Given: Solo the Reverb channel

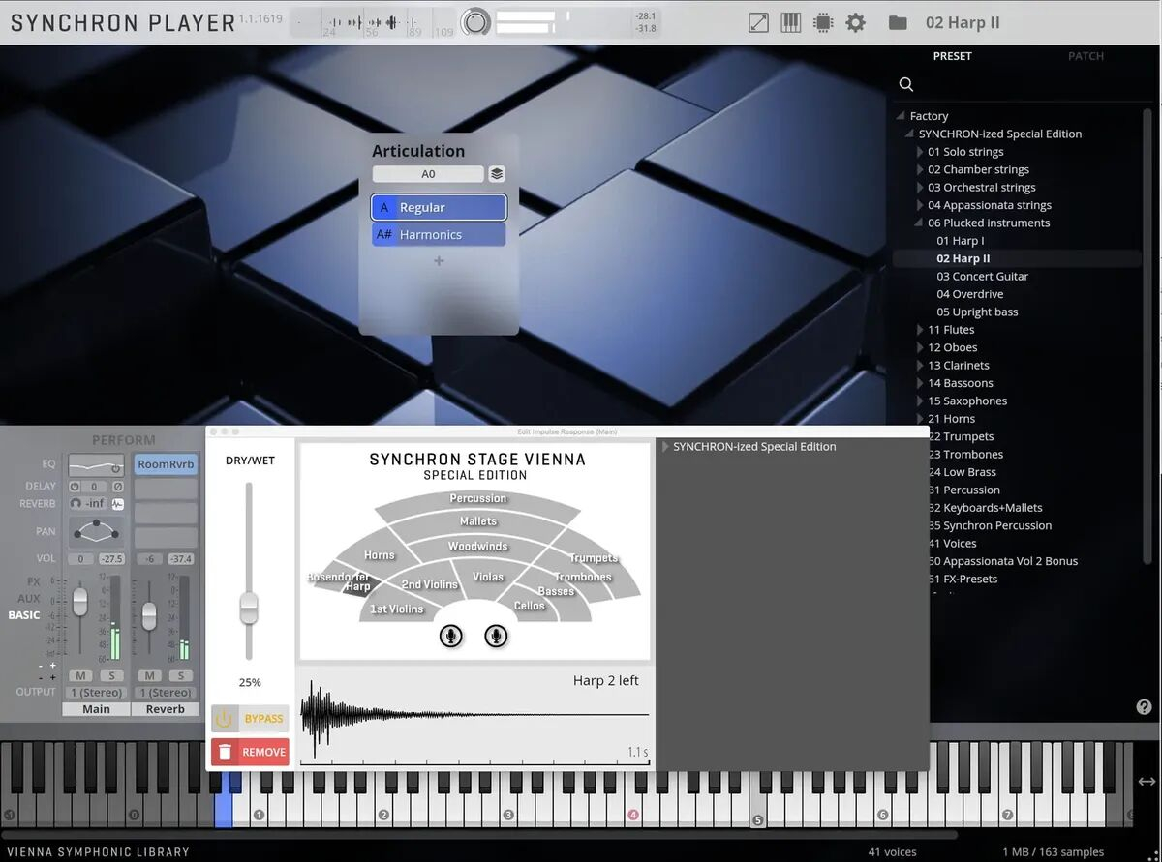Looking at the screenshot, I should [180, 675].
